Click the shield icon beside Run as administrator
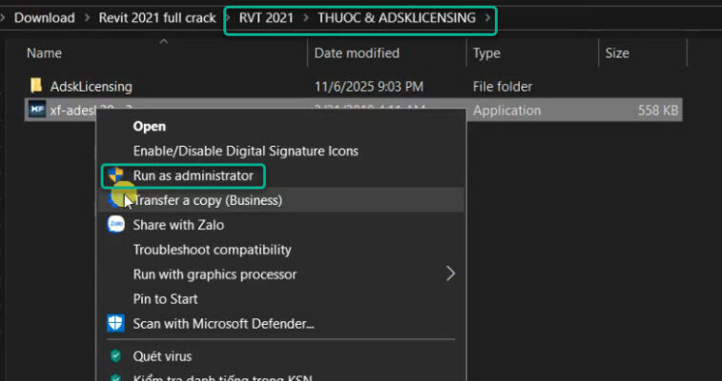 116,175
